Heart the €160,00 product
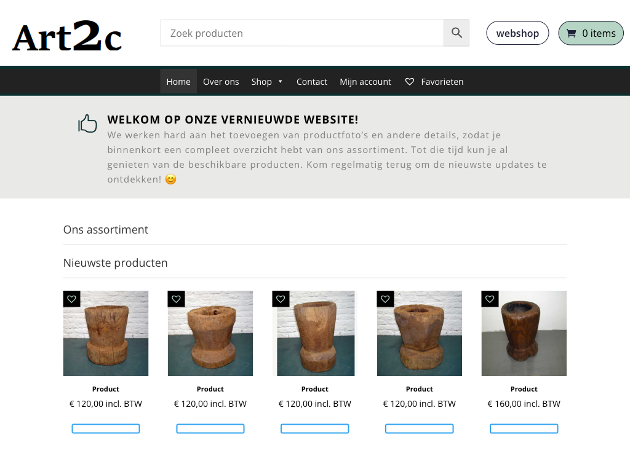This screenshot has width=630, height=472. (490, 299)
